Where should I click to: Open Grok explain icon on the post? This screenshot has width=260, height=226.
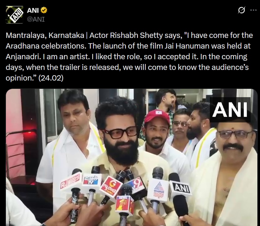coord(241,10)
